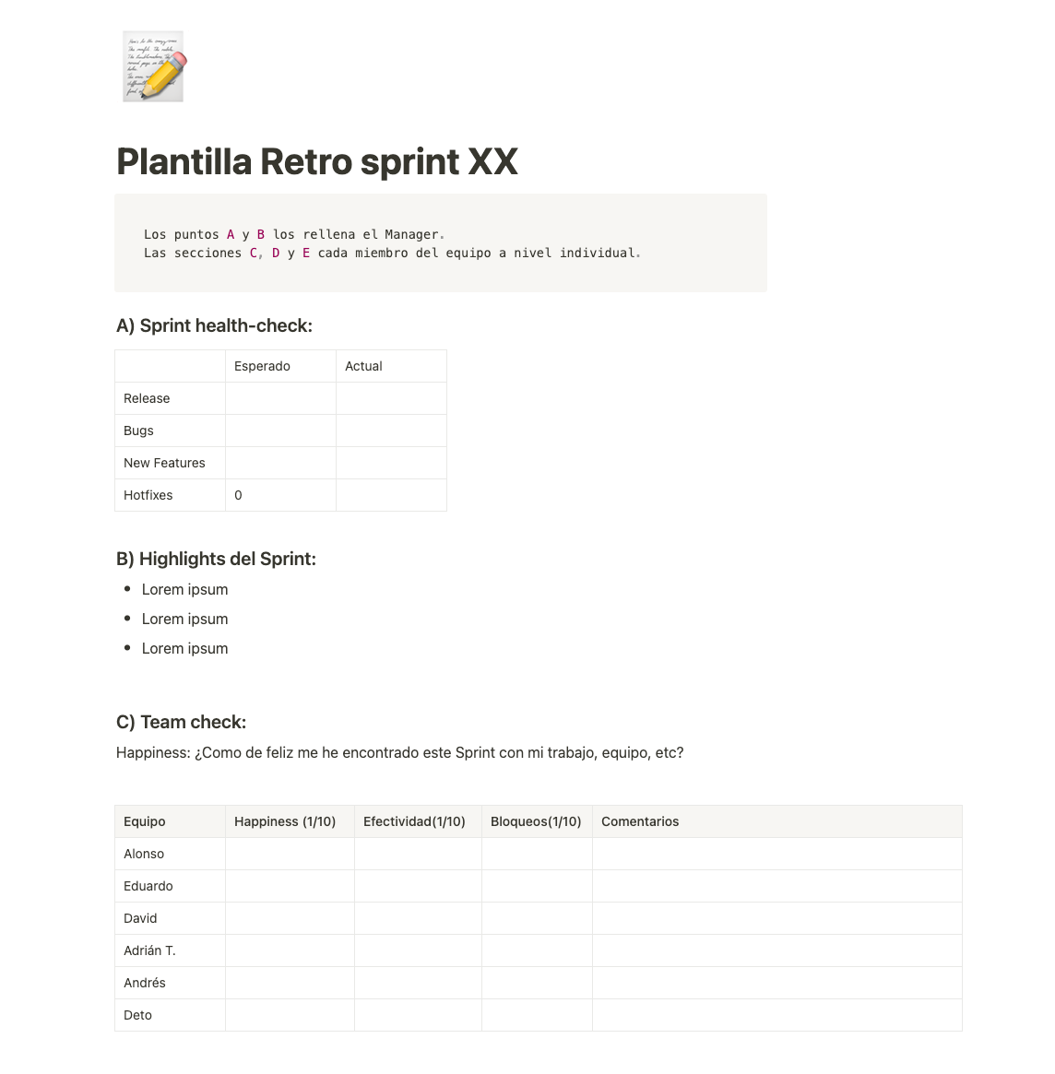Click the Hotfixes expected value cell with 0

[x=281, y=495]
